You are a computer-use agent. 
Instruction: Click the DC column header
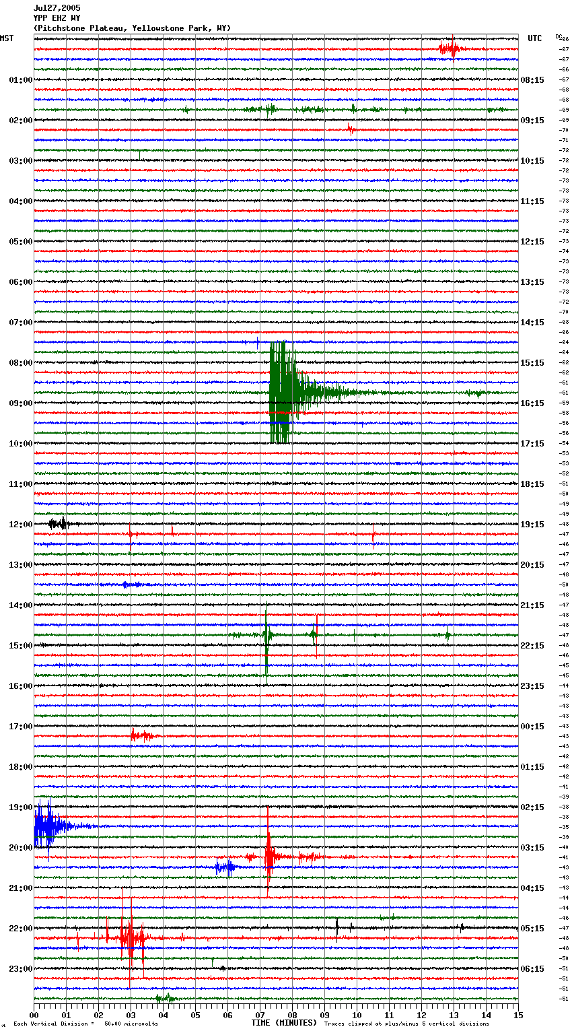click(x=559, y=36)
